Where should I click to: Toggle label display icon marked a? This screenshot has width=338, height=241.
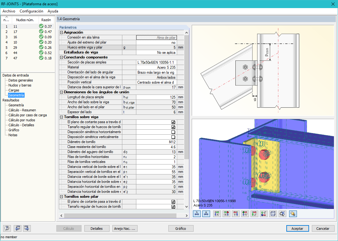click(x=206, y=214)
